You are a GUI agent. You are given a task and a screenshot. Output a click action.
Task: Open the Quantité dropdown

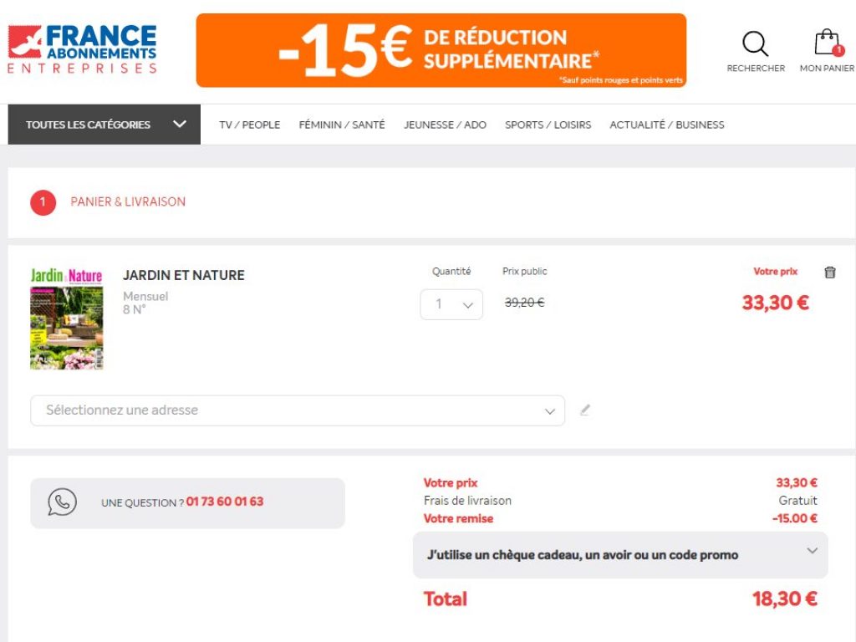[451, 304]
